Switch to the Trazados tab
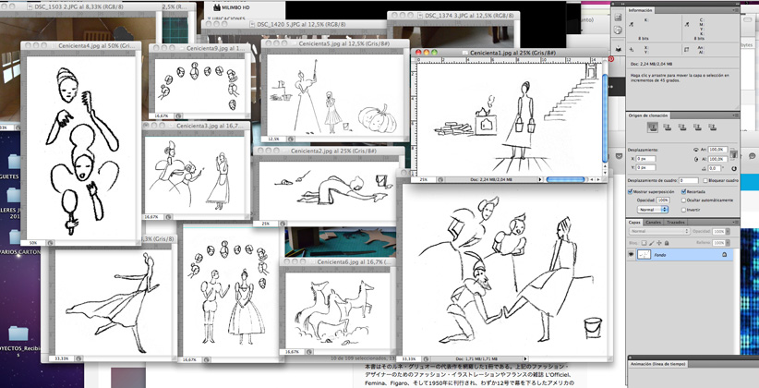Image resolution: width=759 pixels, height=388 pixels. coord(675,223)
